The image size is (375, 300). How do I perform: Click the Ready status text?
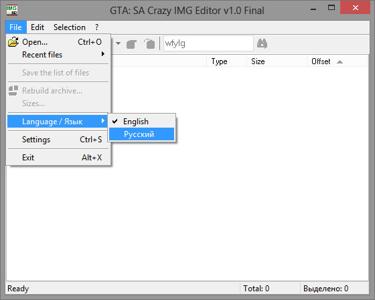[18, 289]
